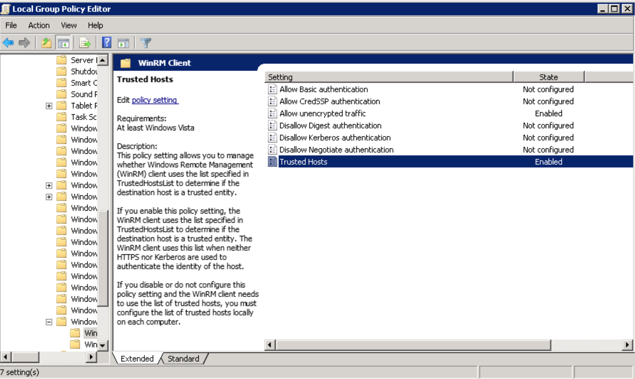Click the settings list horizontal scroll right arrow

coord(627,345)
